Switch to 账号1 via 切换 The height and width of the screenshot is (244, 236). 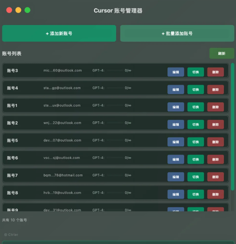(195, 107)
